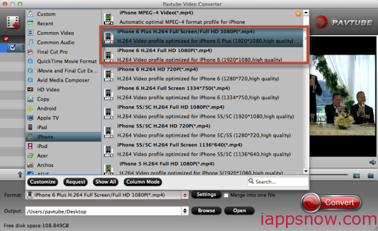The image size is (378, 231).
Task: Click the Apple TV icon
Action: (x=30, y=118)
